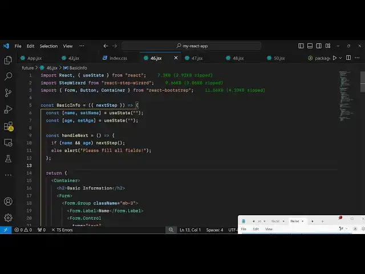This screenshot has width=365, height=274.
Task: Open the Run and Debug view
Action: [8, 109]
